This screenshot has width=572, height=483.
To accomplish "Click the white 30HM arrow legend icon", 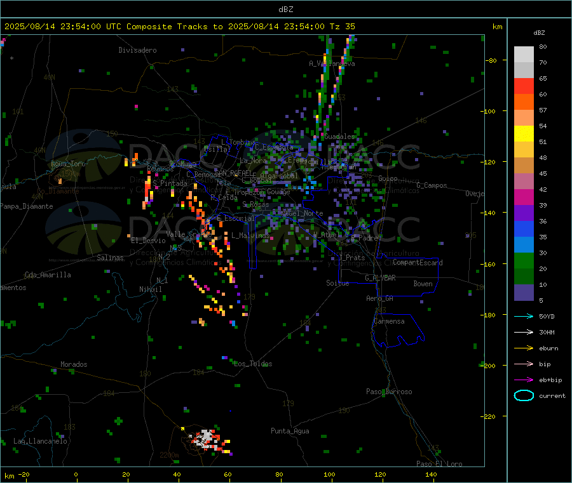I will point(524,332).
